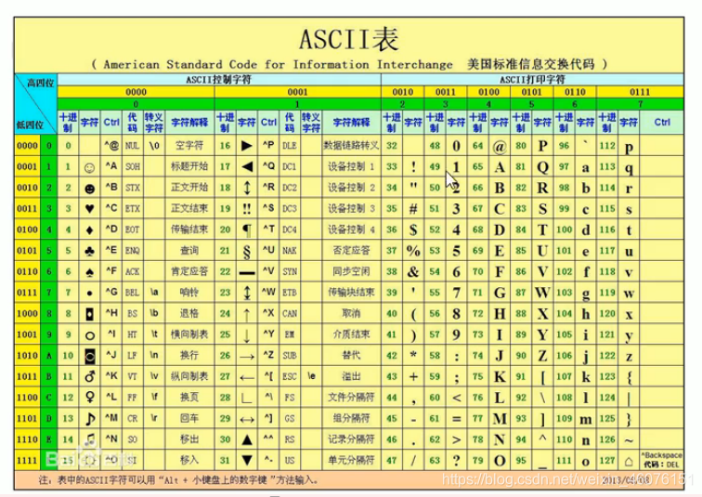702x497 pixels.
Task: Click the 'STX' code cell
Action: point(133,188)
